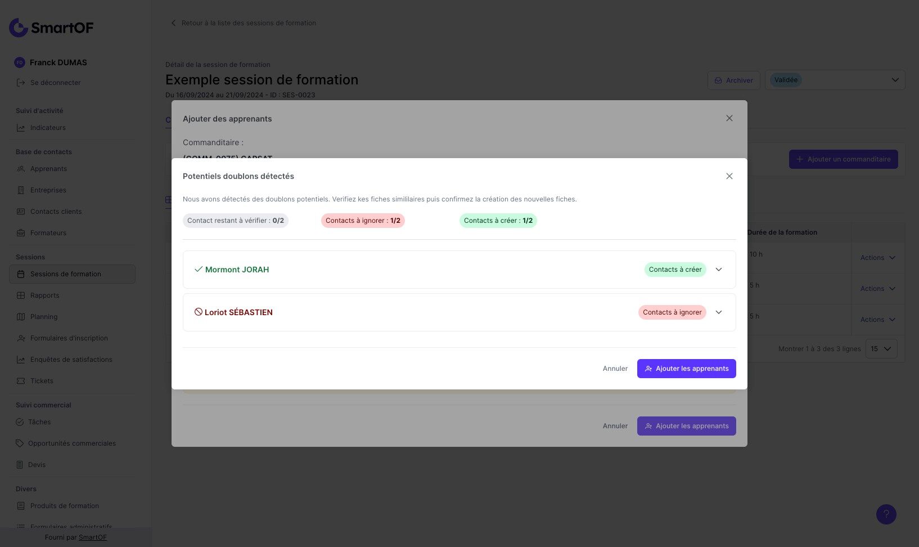Click the ignore icon beside Loriot SÉBASTIEN
919x547 pixels.
pyautogui.click(x=199, y=312)
